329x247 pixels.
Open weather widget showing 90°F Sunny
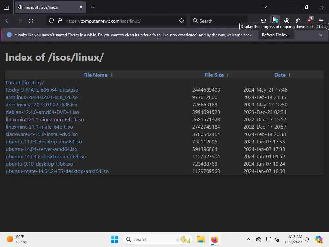click(x=17, y=239)
